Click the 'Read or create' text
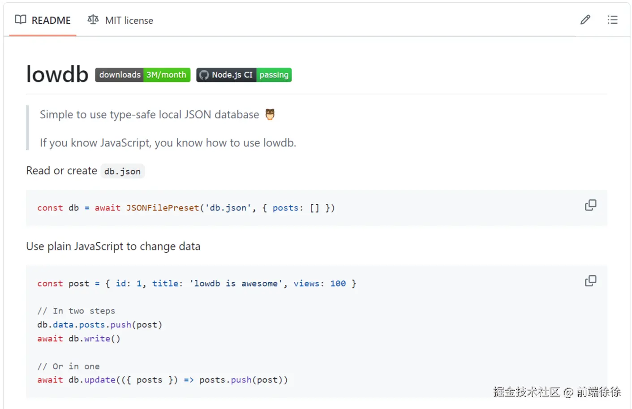The height and width of the screenshot is (409, 632). click(x=61, y=171)
